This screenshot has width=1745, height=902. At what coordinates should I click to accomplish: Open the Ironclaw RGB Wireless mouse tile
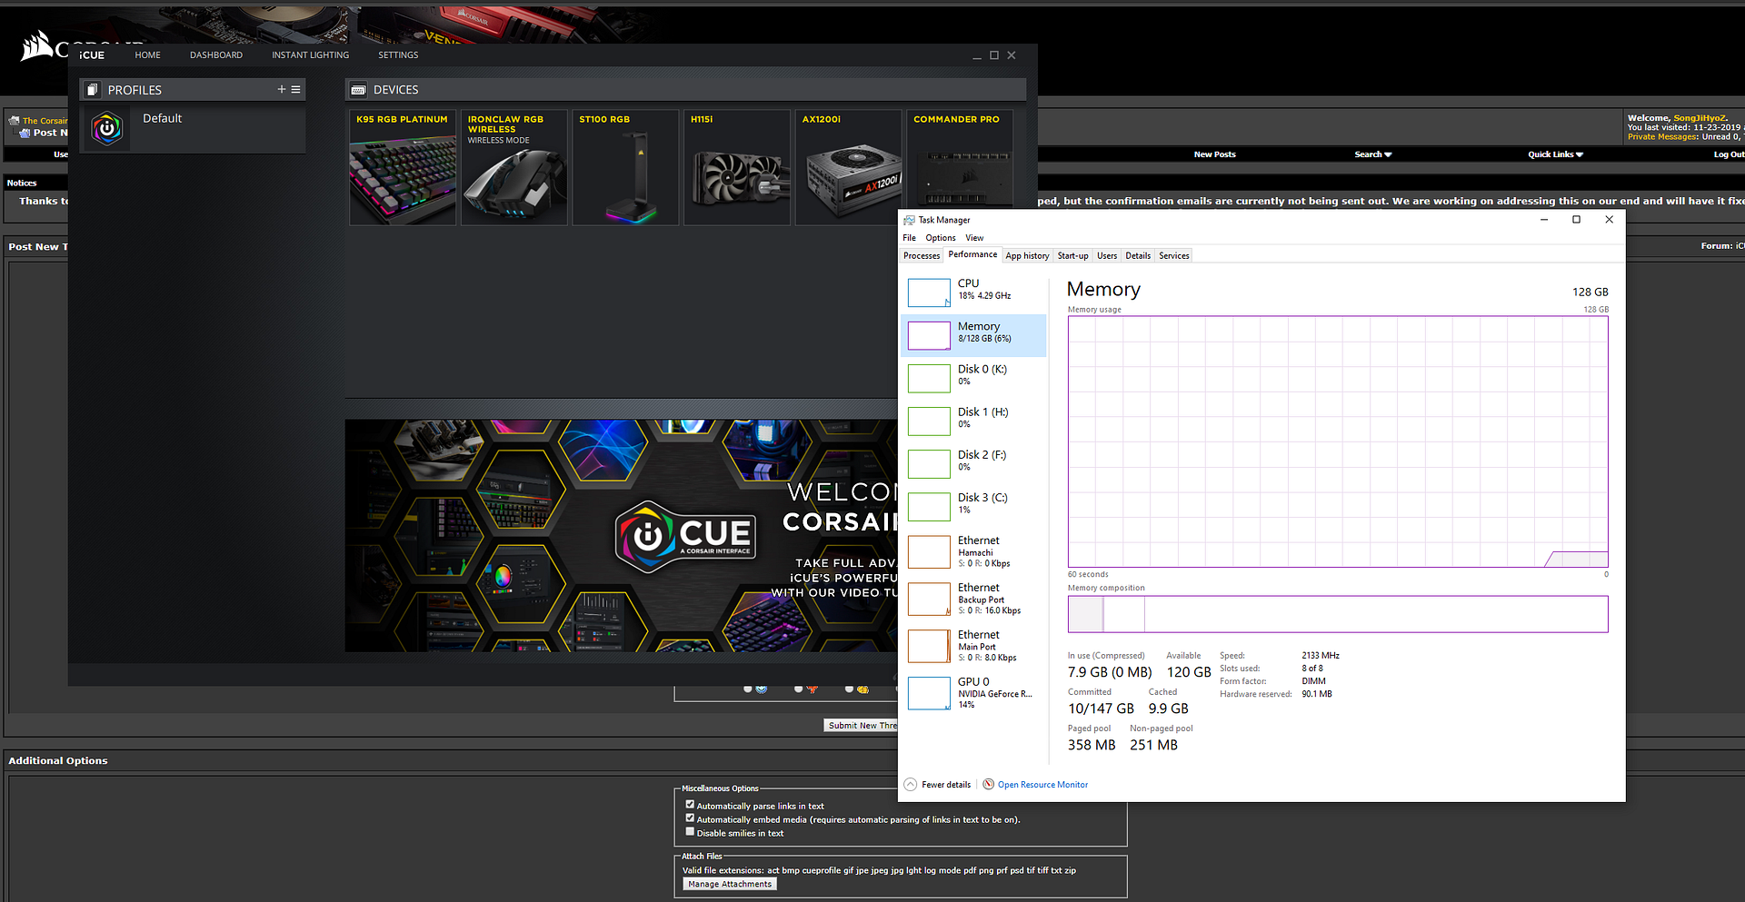[x=514, y=167]
